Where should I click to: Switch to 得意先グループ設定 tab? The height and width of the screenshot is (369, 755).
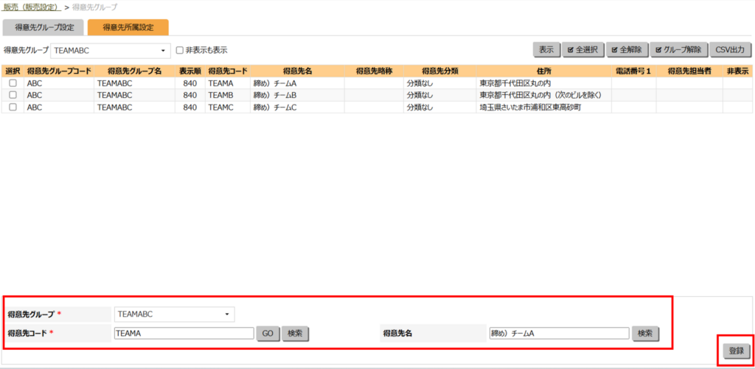pos(44,28)
